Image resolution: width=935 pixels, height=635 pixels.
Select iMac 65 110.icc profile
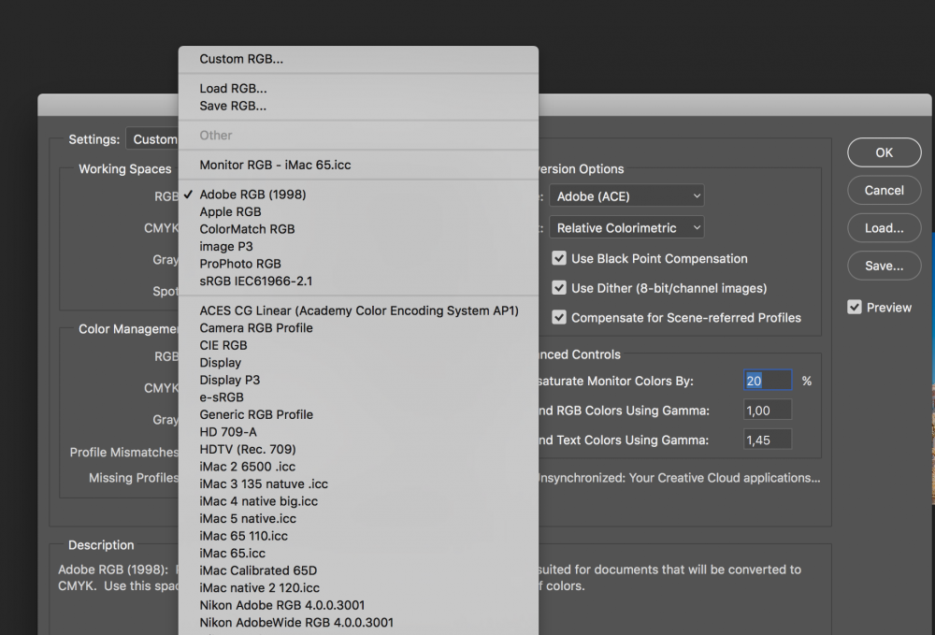358,536
